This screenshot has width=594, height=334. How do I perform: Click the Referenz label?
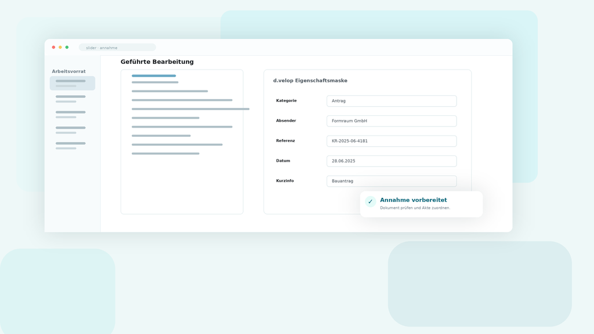click(285, 141)
